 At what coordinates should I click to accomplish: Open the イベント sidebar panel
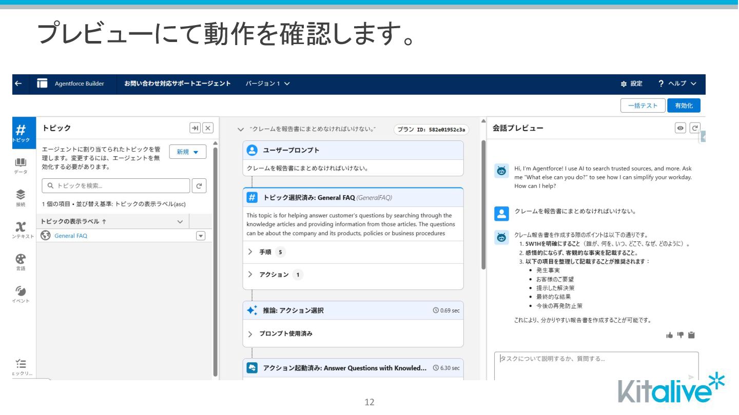point(21,294)
